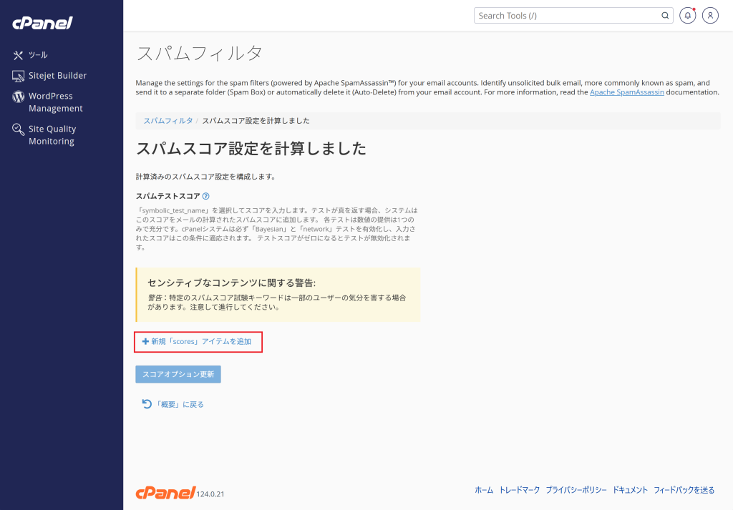Click the スコアオプション更新 button

(178, 373)
